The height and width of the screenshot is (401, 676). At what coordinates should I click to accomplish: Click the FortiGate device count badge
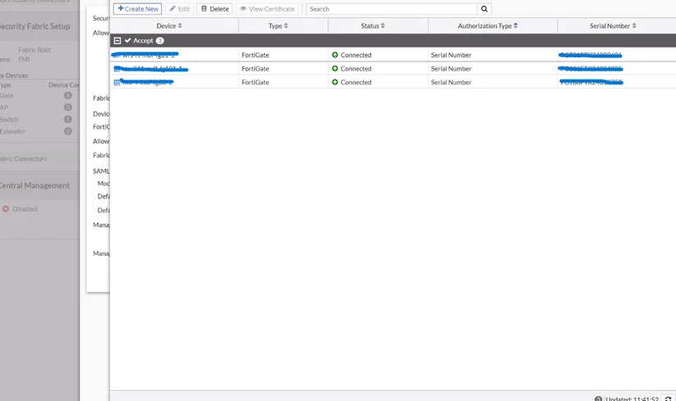68,95
